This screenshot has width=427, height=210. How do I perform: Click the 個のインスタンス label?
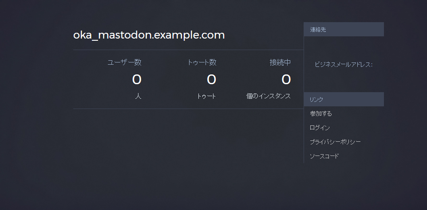[x=269, y=96]
